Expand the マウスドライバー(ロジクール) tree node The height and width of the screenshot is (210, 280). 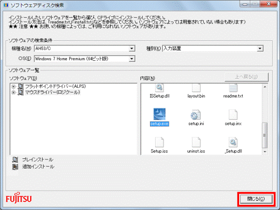[13, 92]
